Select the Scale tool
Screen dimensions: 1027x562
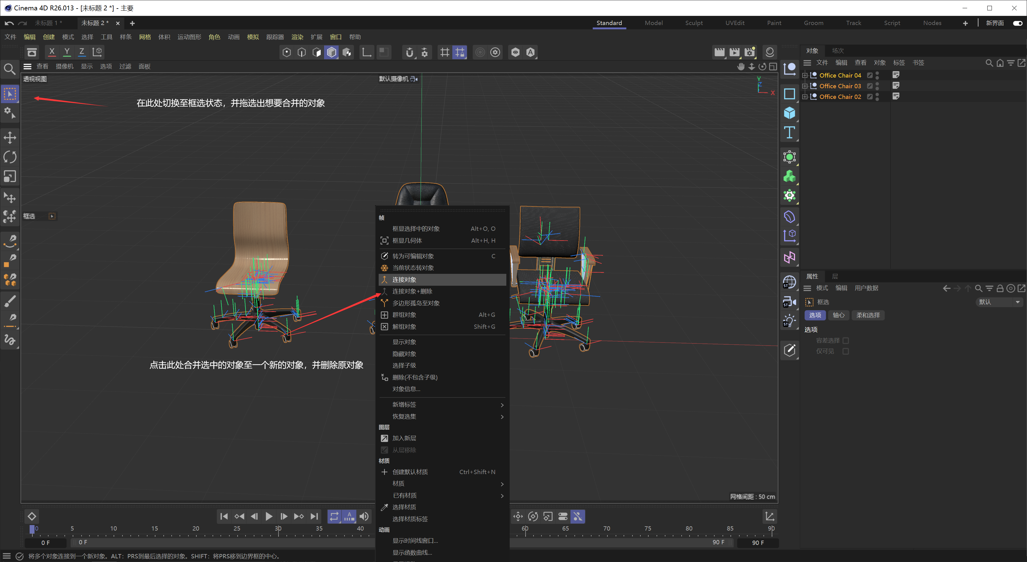[x=10, y=176]
